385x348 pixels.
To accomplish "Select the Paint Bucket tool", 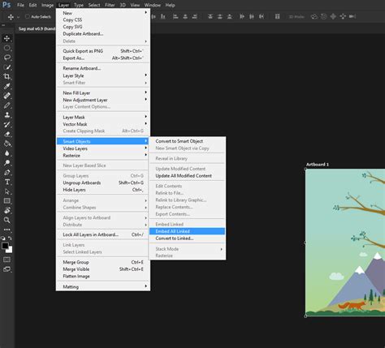I will coord(7,144).
